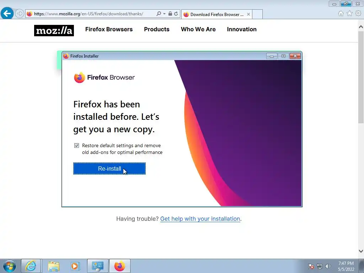Open the Innovation menu

point(242,29)
